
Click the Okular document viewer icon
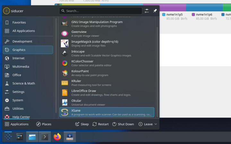coord(64,103)
